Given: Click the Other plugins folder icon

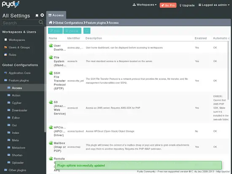Looking at the screenshot, I should coord(5,170).
